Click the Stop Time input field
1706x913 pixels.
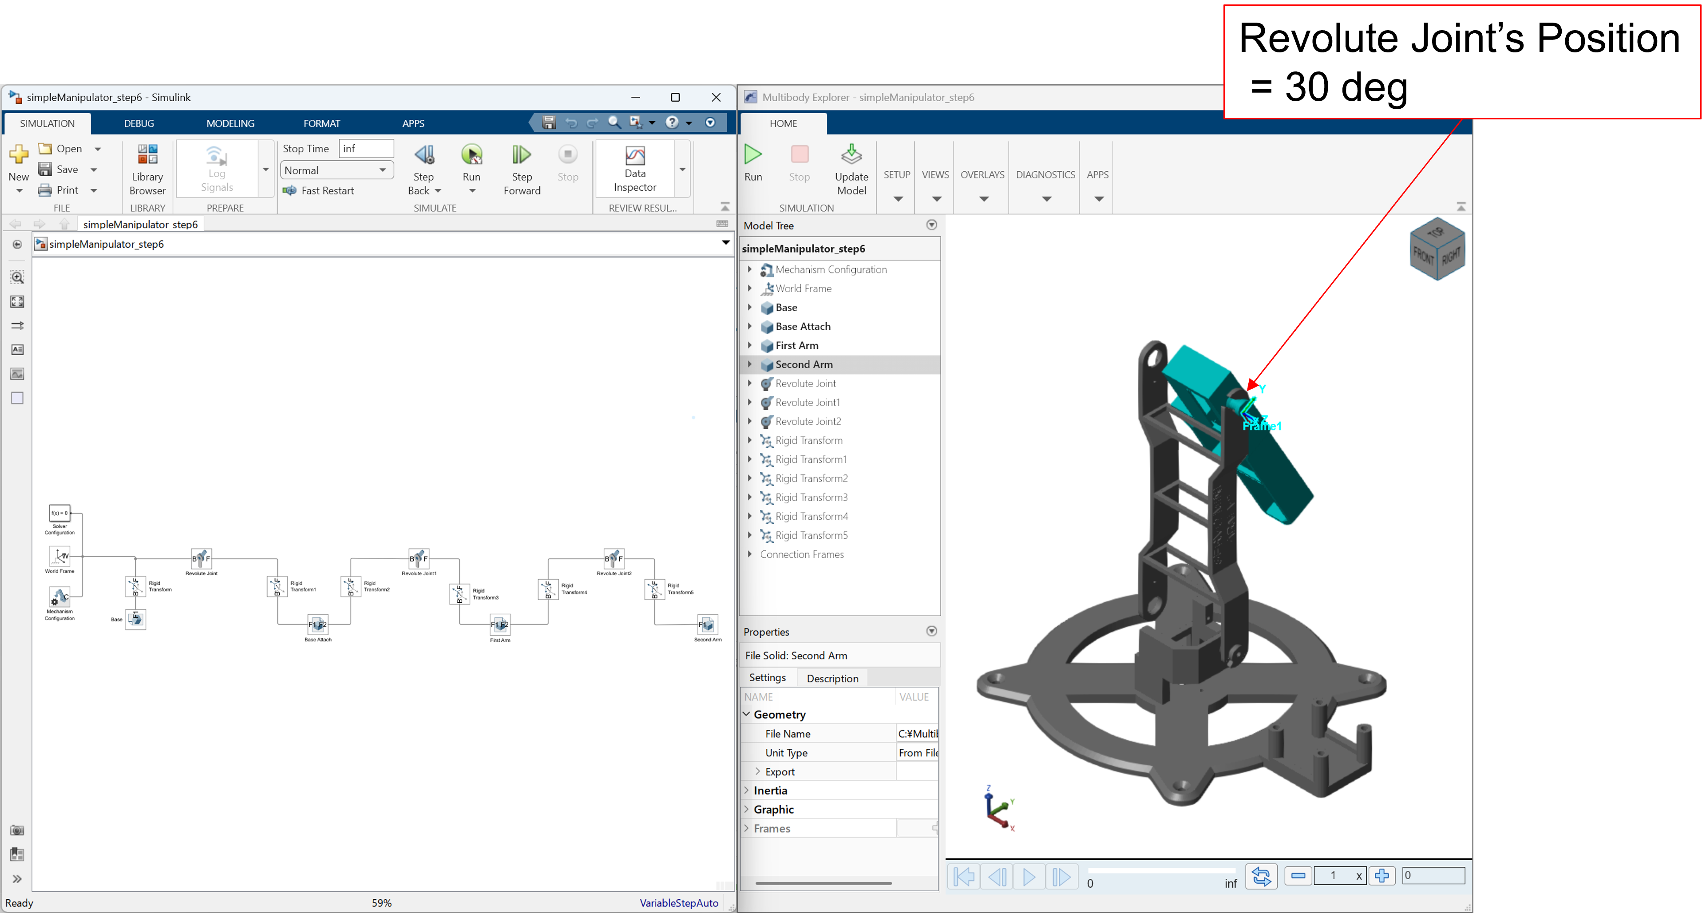(366, 148)
